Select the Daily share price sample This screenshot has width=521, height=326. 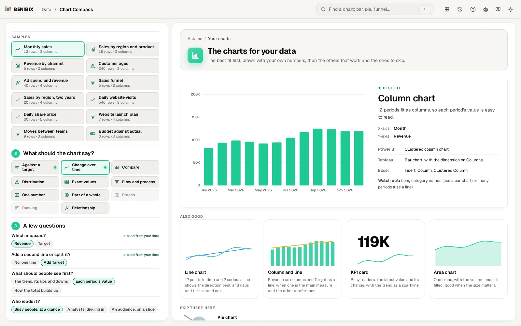(48, 117)
